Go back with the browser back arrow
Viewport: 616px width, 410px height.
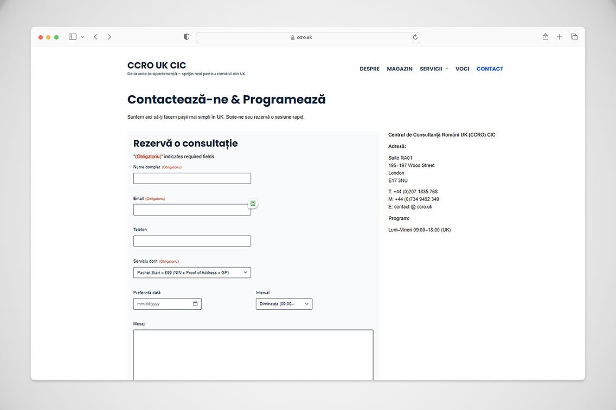point(95,37)
